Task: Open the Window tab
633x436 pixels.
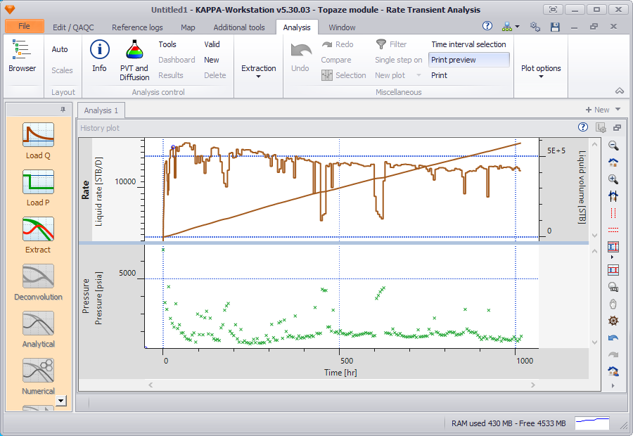Action: (x=342, y=27)
